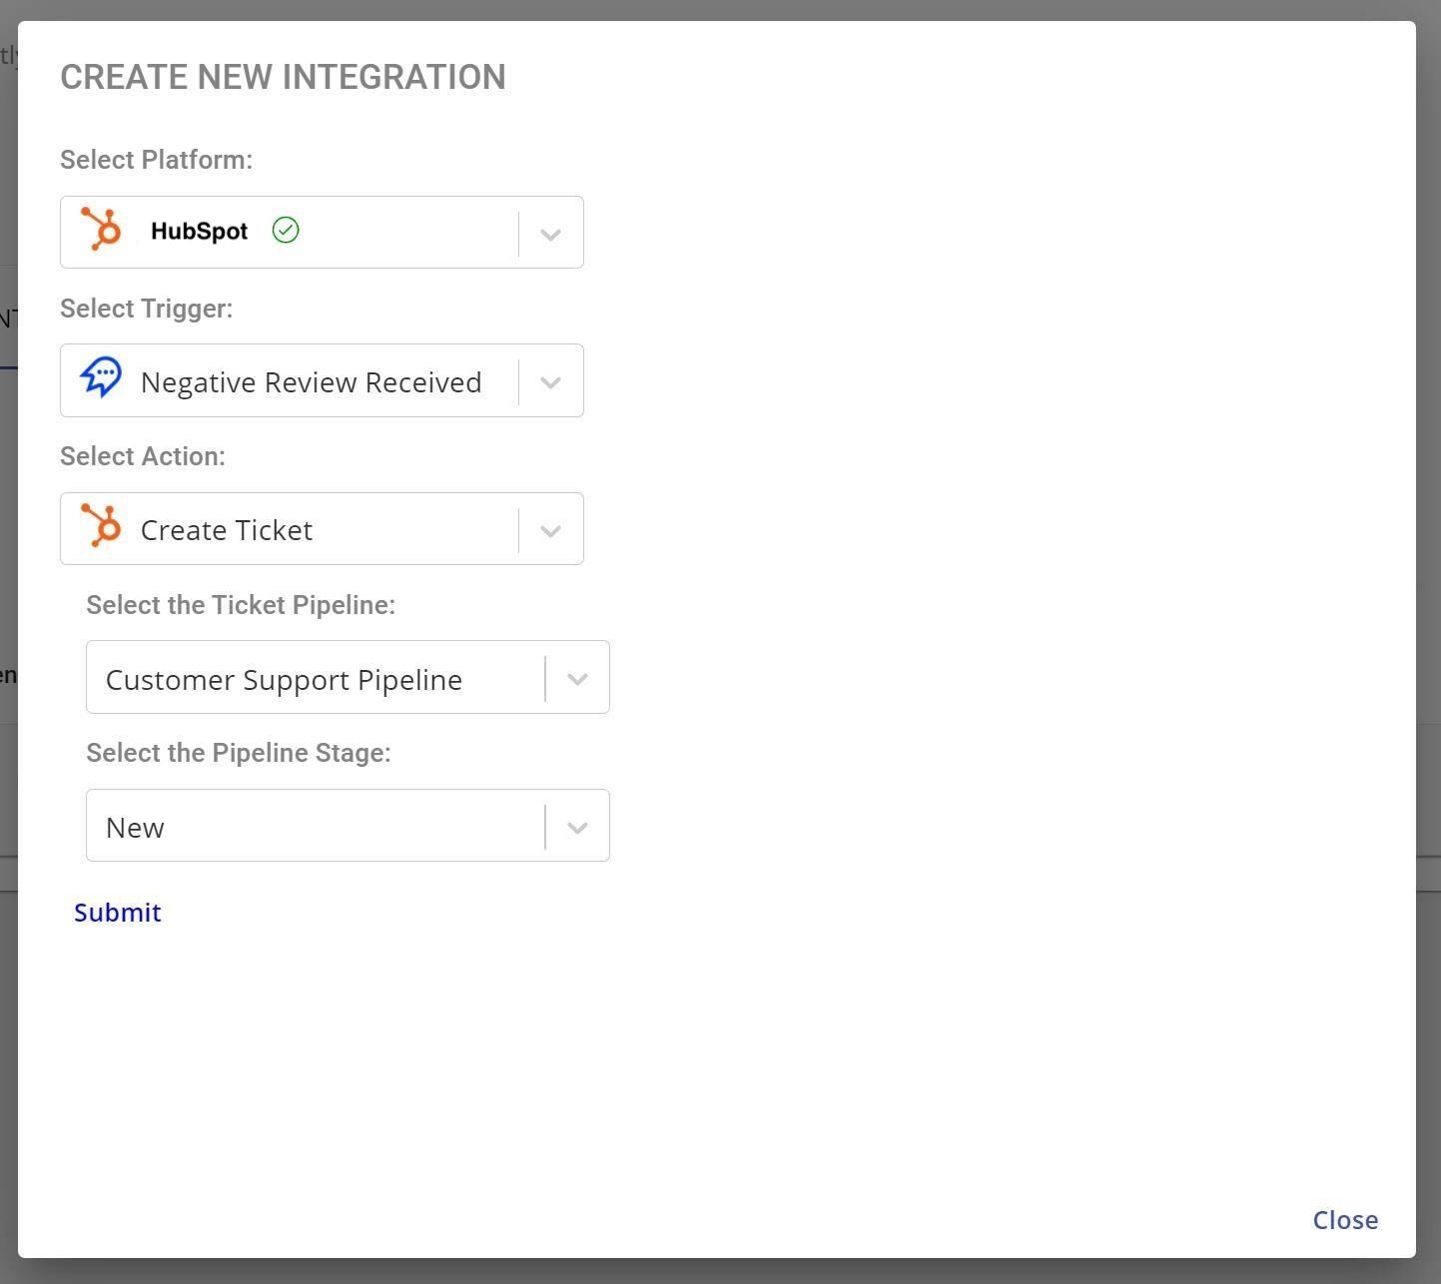Expand the Select Platform dropdown arrow
The image size is (1441, 1284).
(x=550, y=234)
